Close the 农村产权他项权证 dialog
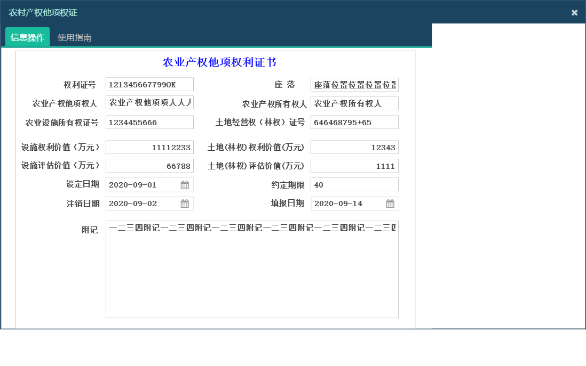 coord(575,12)
